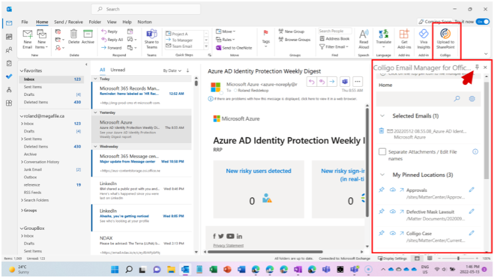Open the By Date sort dropdown
The width and height of the screenshot is (495, 278).
pos(172,70)
